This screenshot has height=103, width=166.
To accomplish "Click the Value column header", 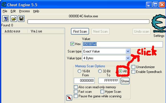I will pos(46,31).
